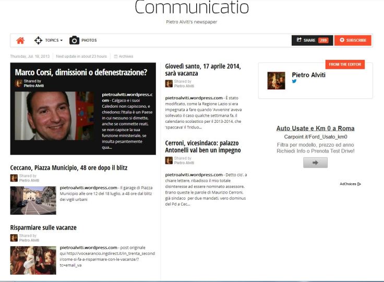Click the Twitter bird icon under Pietro Alviti
Image resolution: width=384 pixels, height=282 pixels.
click(294, 82)
